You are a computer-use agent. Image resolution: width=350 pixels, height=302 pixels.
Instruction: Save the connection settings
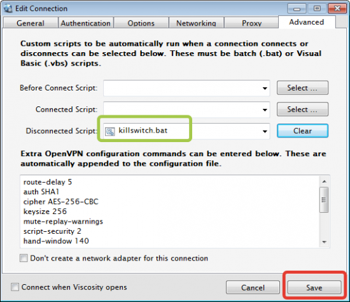314,287
